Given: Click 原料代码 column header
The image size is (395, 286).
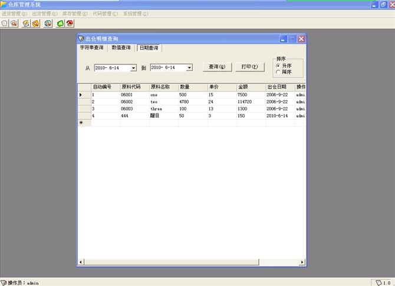Looking at the screenshot, I should coord(135,87).
